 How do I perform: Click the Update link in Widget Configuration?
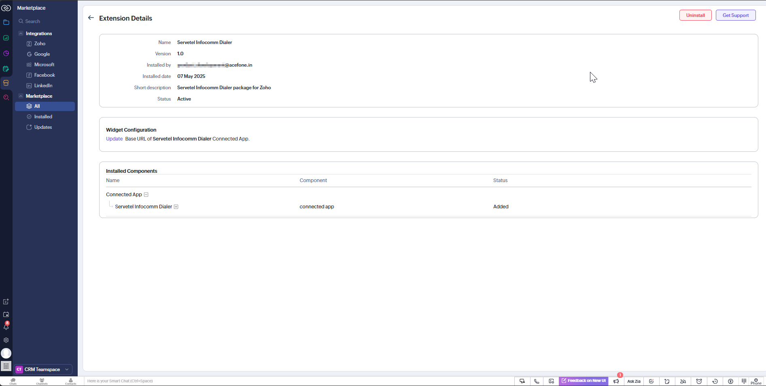[x=114, y=139]
